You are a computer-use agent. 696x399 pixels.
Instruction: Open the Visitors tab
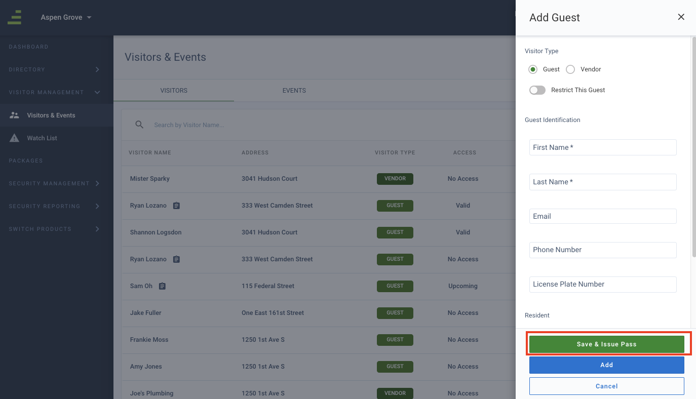(x=174, y=91)
